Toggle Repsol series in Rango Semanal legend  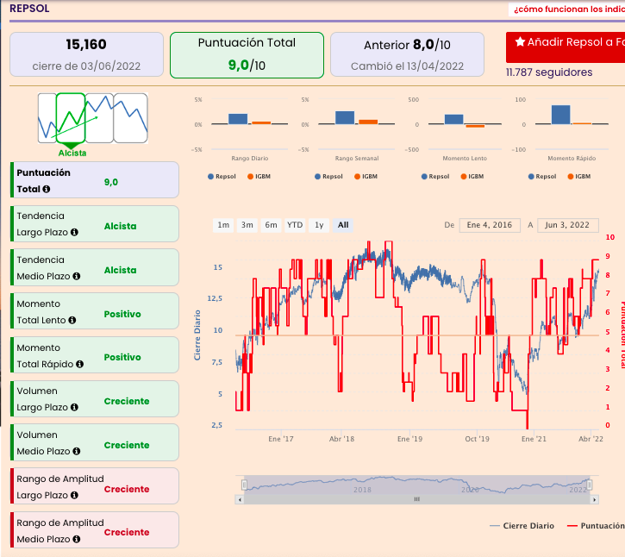click(328, 176)
